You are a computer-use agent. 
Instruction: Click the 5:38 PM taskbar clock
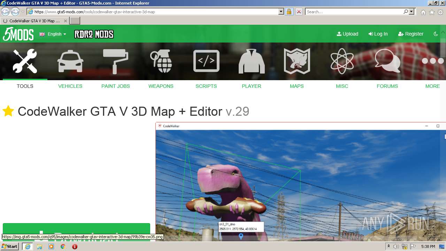428,246
